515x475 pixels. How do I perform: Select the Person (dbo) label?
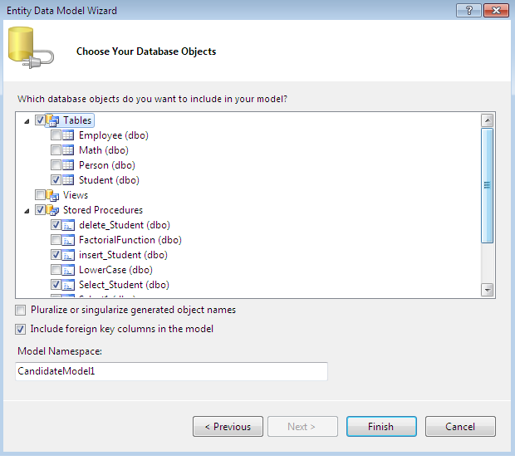[x=107, y=165]
